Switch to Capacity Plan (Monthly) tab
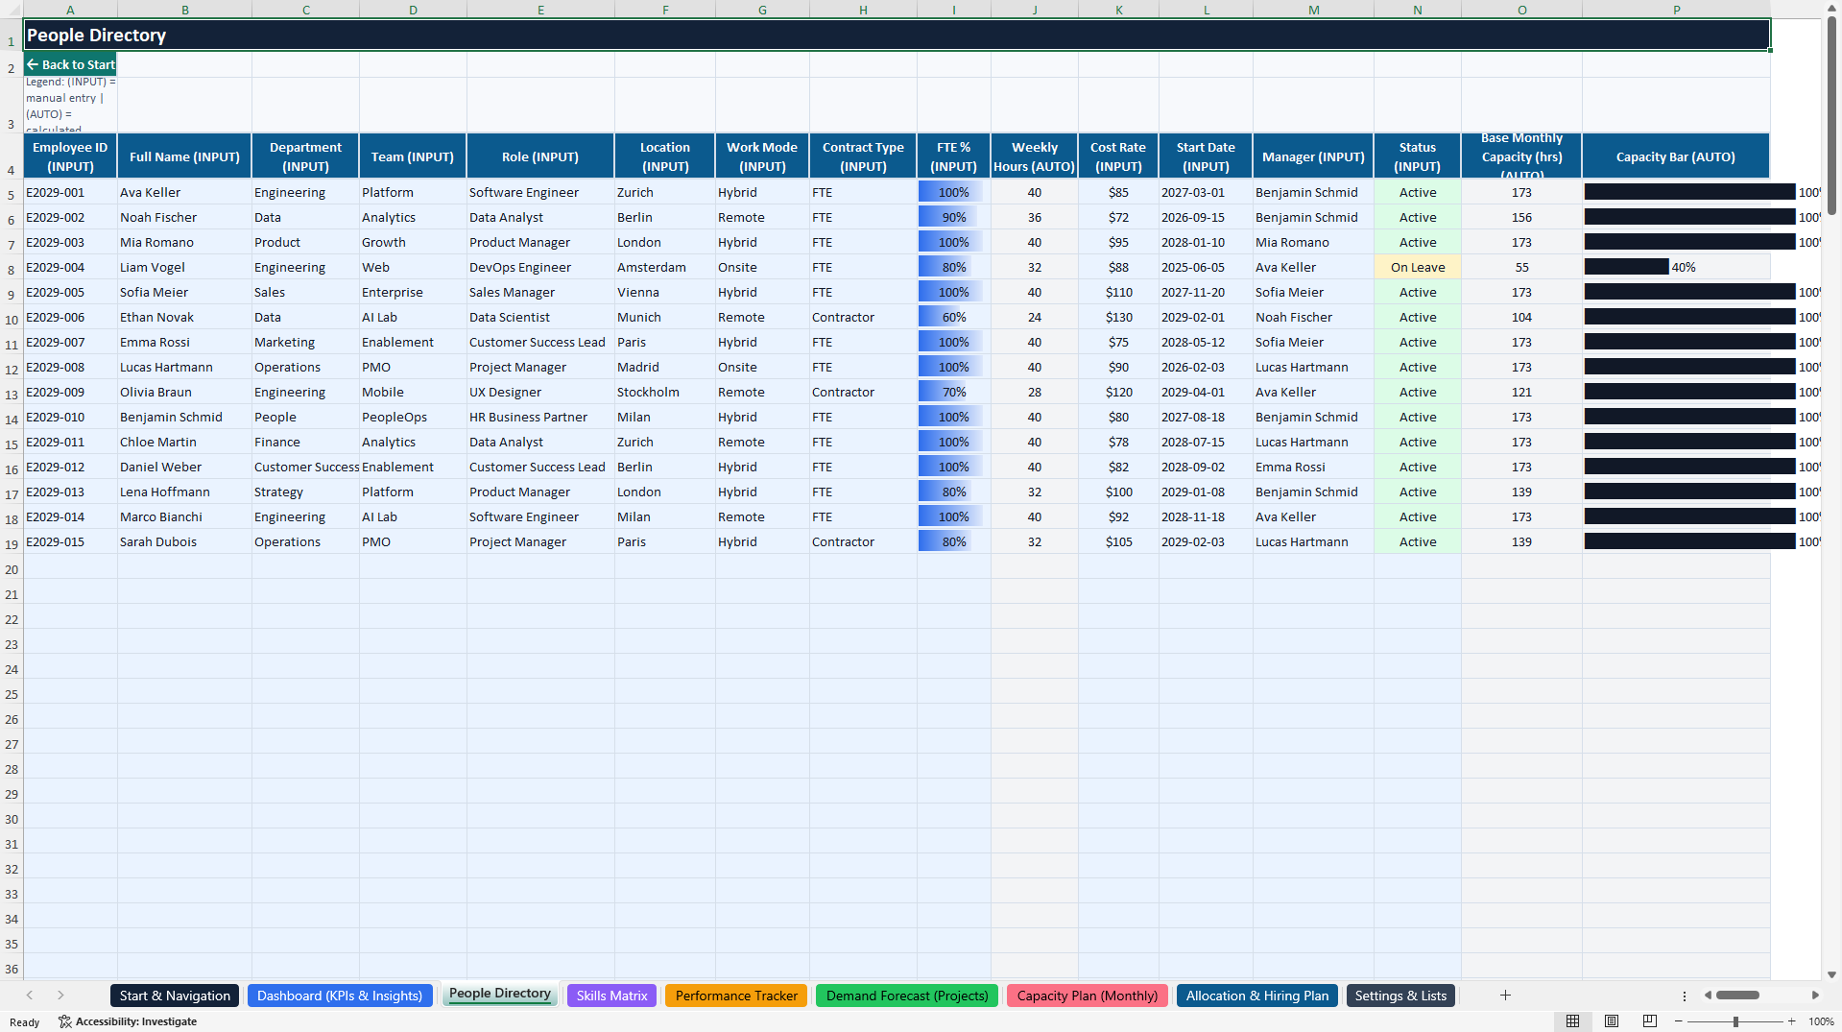1842x1032 pixels. coord(1088,996)
